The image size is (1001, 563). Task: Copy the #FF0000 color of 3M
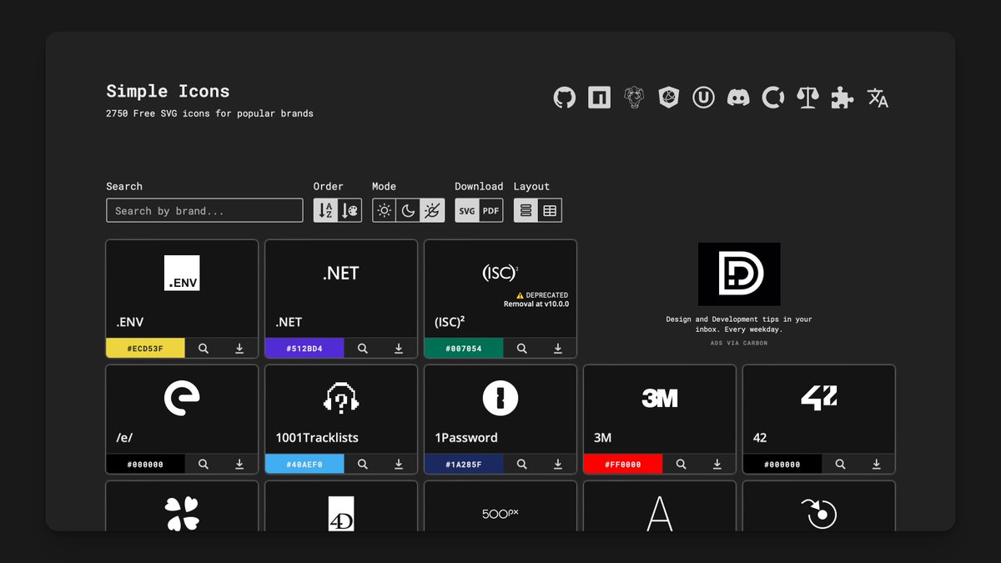click(x=623, y=465)
